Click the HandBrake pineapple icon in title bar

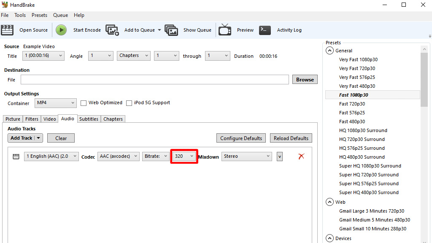(4, 4)
